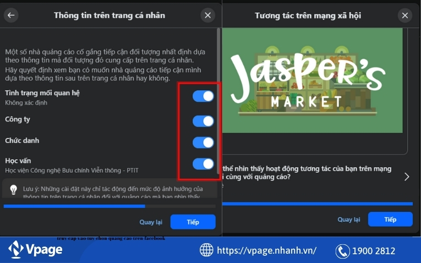
Task: Go back using the arrow in the profile info dialog
Action: tap(11, 15)
